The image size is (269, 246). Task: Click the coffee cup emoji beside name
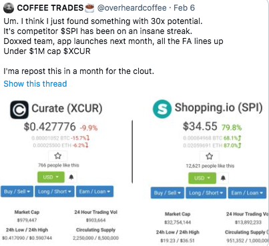click(90, 8)
